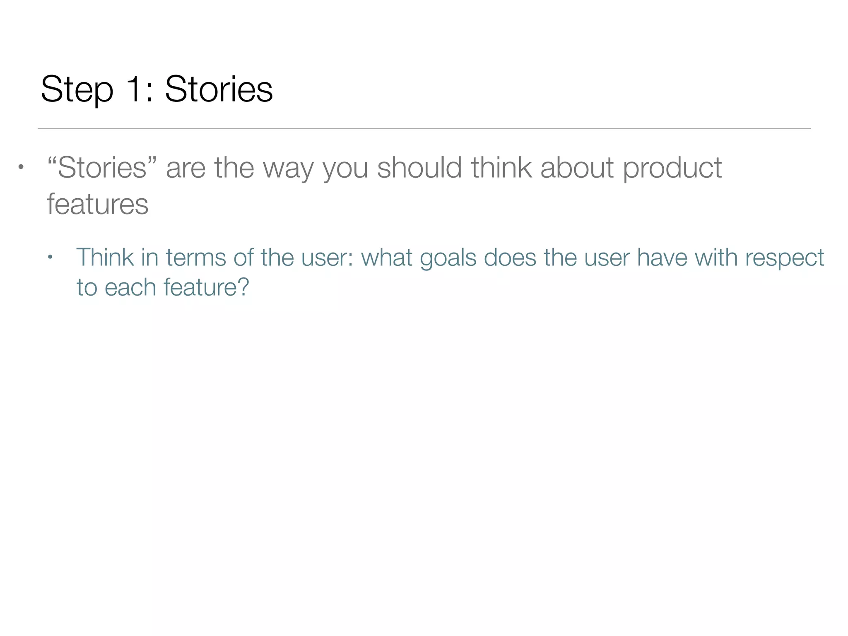Click the word "goals" in the sub-bullet

448,258
